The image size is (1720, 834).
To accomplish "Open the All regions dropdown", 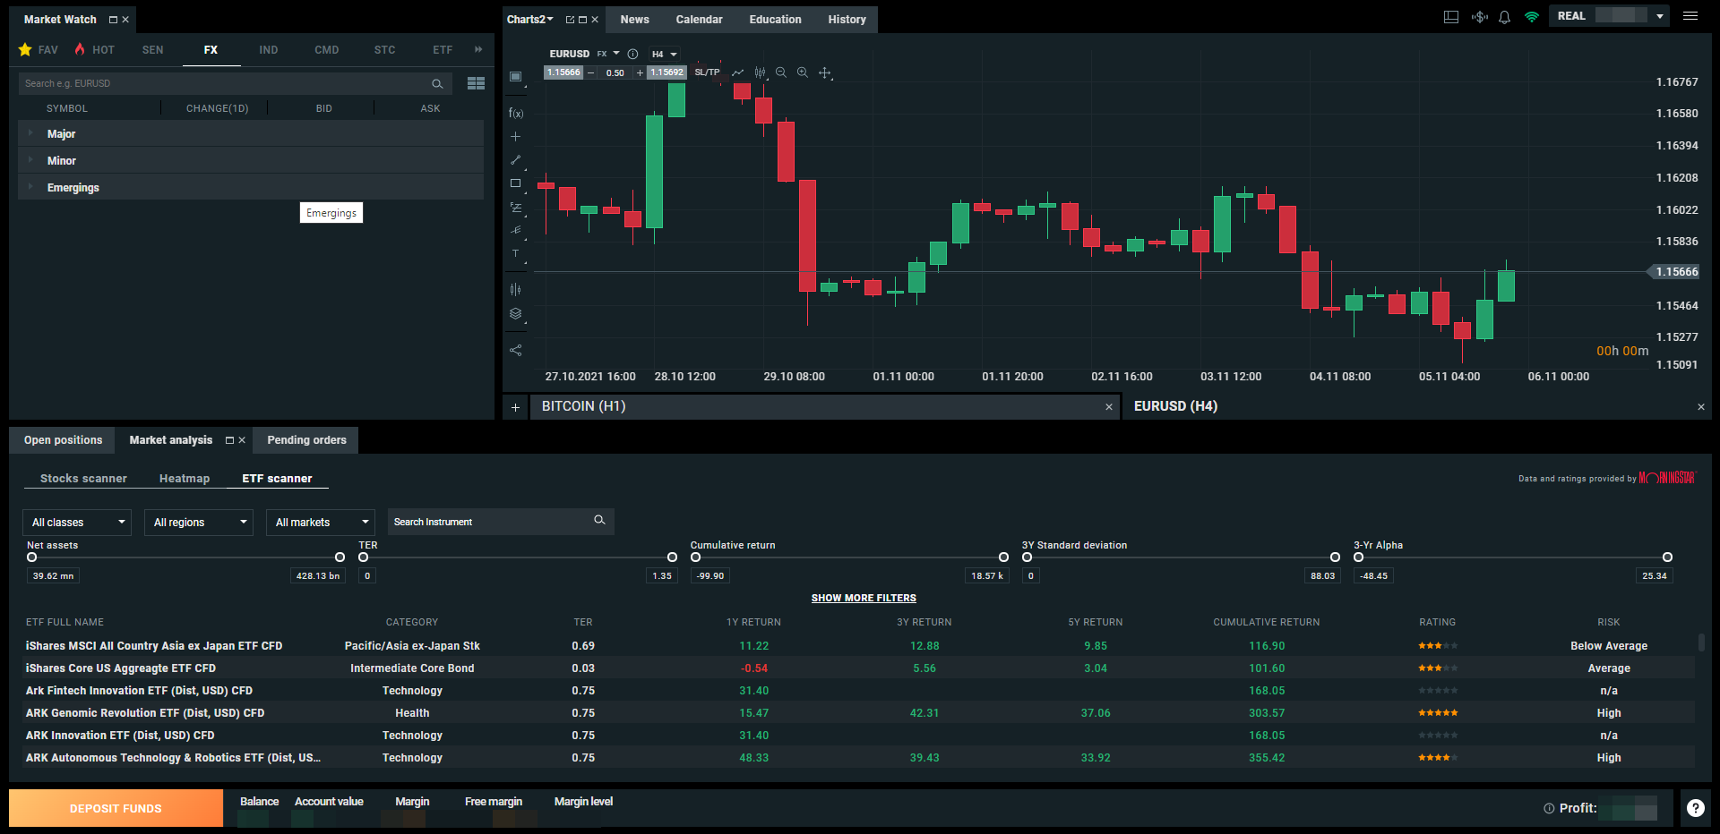I will click(x=199, y=523).
